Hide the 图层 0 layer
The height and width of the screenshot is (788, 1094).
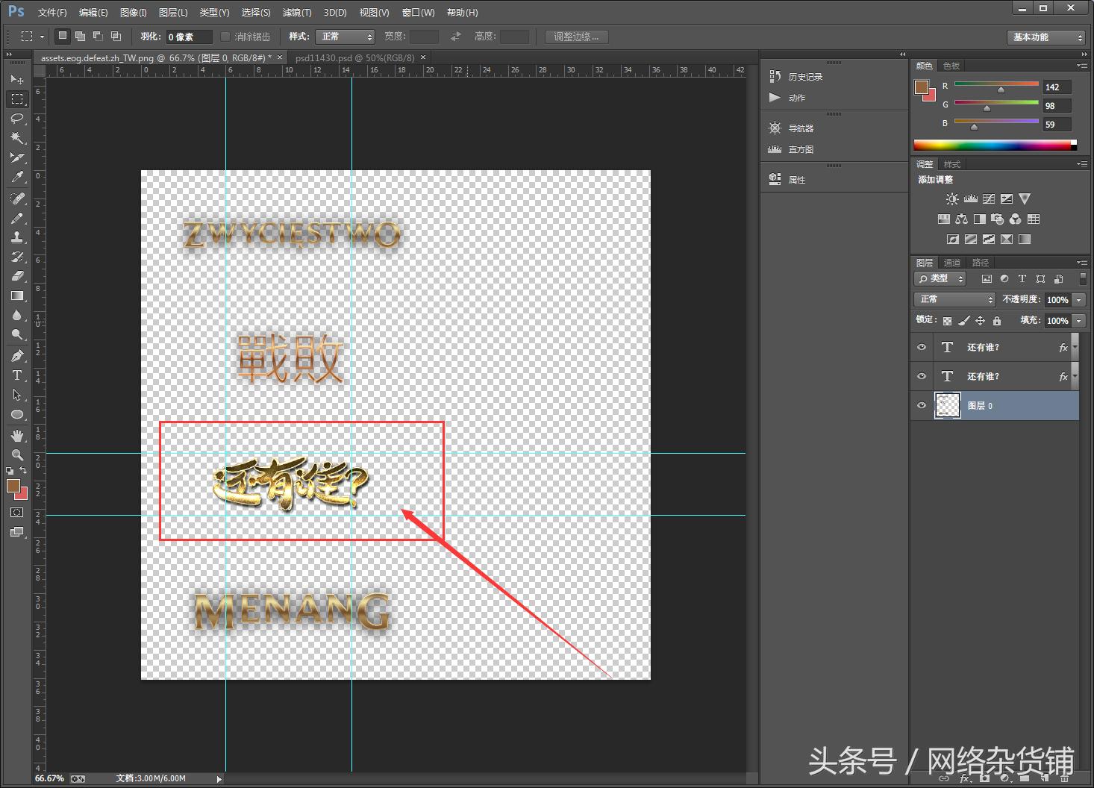[x=922, y=405]
